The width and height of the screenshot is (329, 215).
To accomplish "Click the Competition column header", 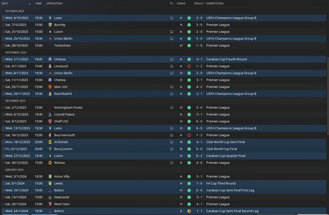I will (214, 4).
